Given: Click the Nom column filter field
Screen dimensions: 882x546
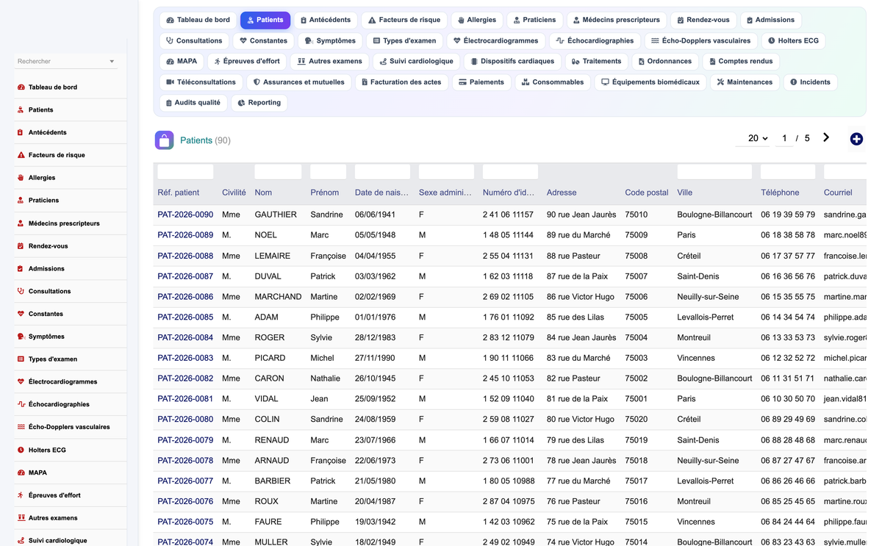Looking at the screenshot, I should pos(278,172).
